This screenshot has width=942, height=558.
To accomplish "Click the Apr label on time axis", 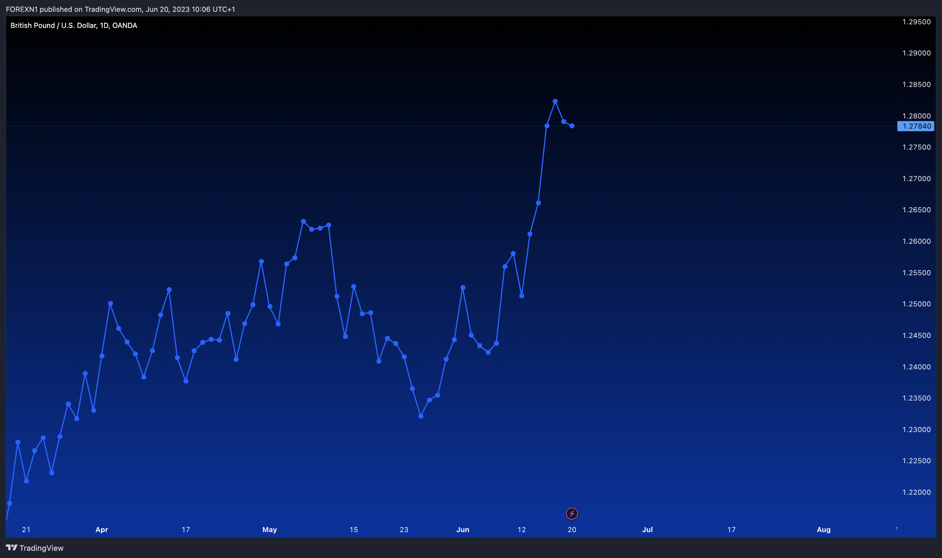I will 101,529.
